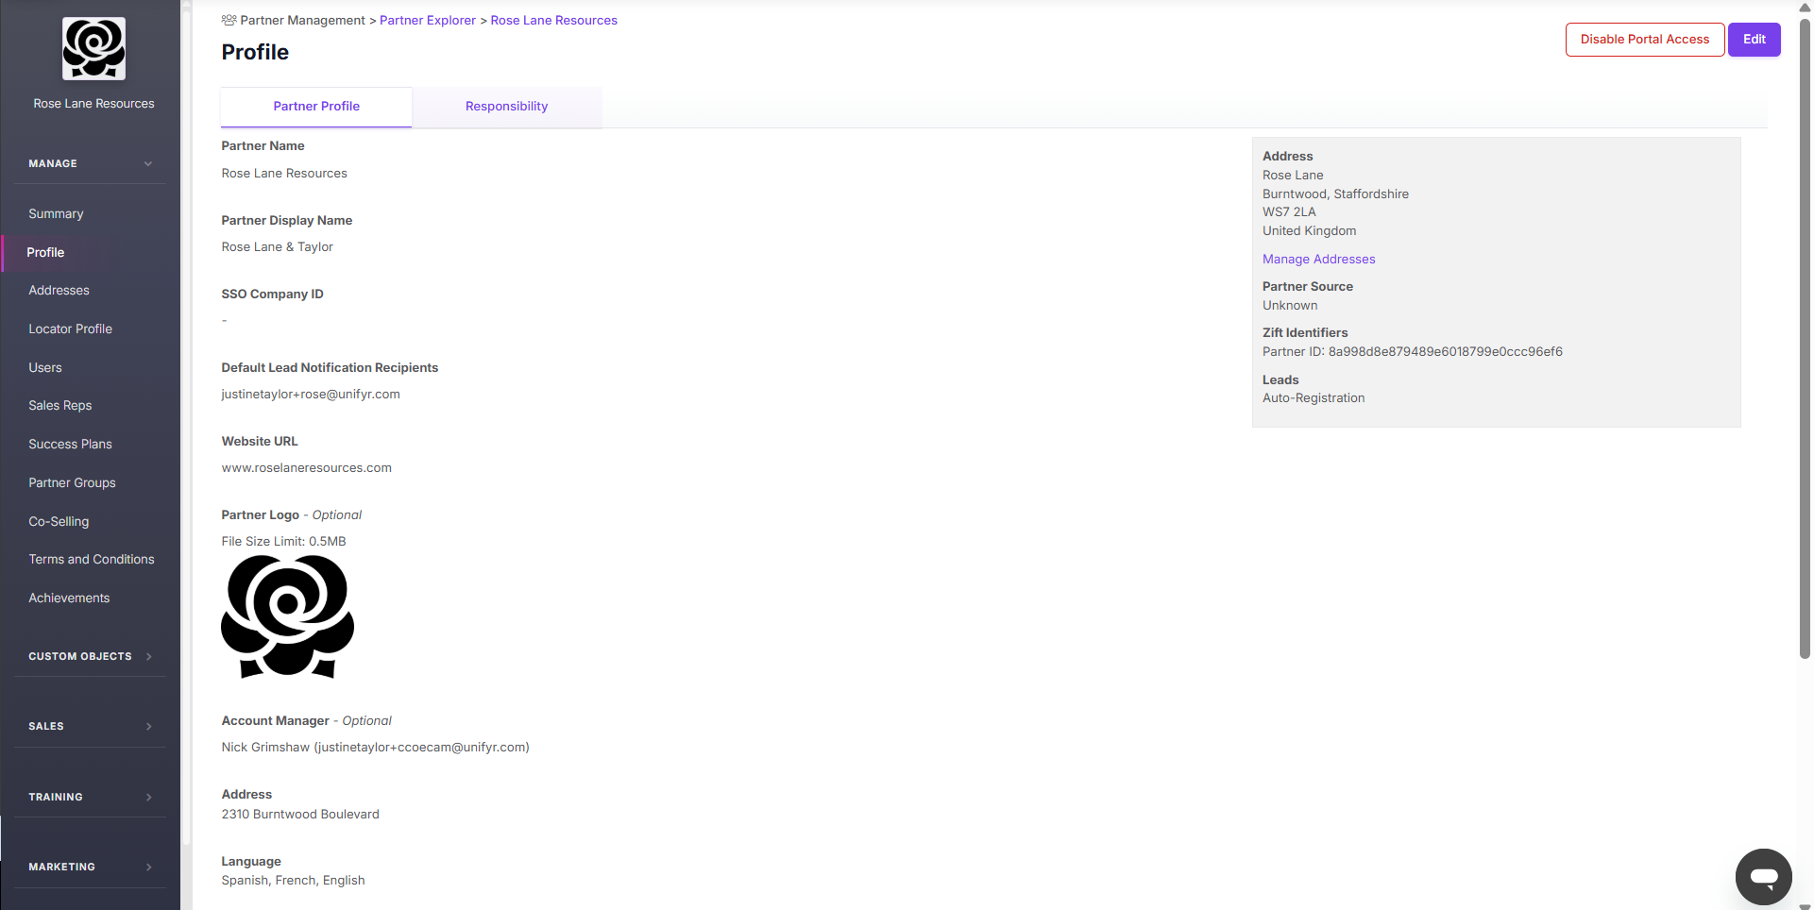Open the Manage Addresses link
1814x910 pixels.
point(1318,260)
